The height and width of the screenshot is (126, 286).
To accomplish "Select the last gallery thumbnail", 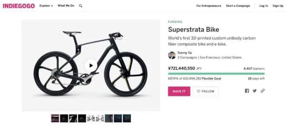I will 127,119.
